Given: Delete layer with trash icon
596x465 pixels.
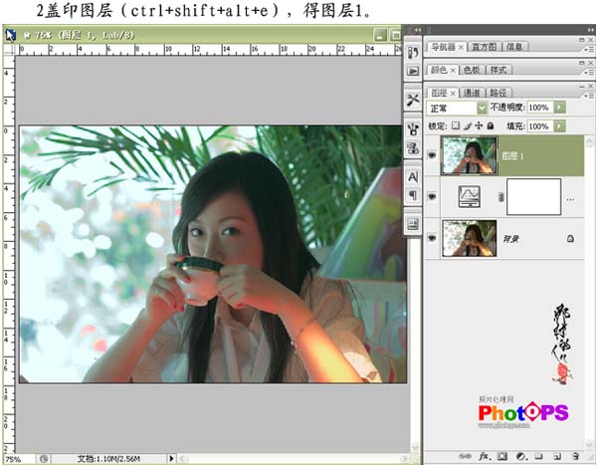Looking at the screenshot, I should [x=575, y=456].
